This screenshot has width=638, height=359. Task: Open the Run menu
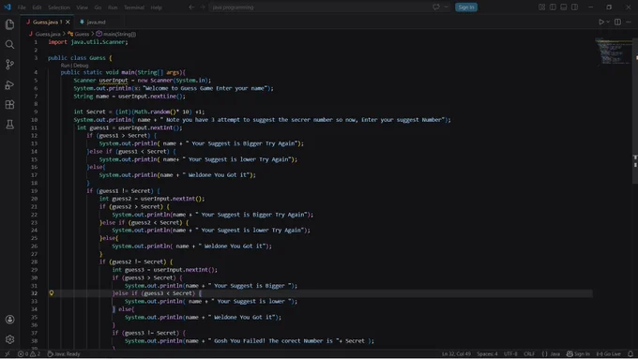[x=113, y=7]
